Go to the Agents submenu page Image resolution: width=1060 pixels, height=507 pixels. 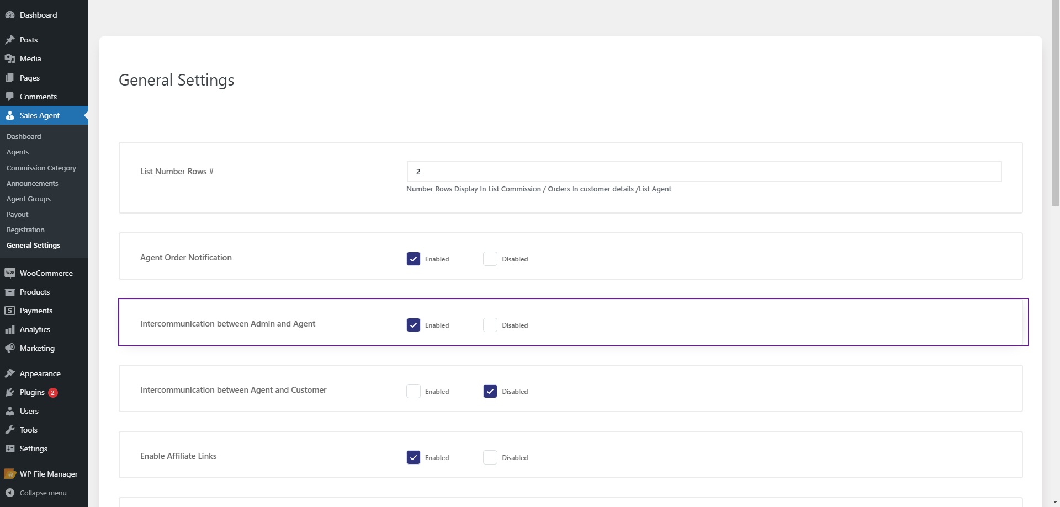[x=18, y=152]
